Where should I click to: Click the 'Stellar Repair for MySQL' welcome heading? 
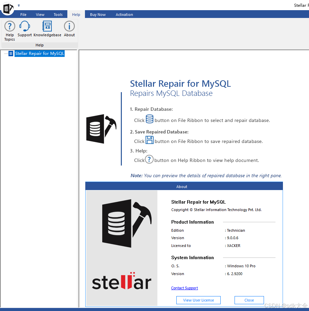tap(180, 83)
